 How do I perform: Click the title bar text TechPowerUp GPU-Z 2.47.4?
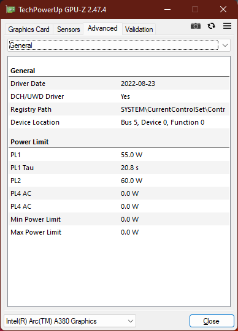pyautogui.click(x=63, y=10)
